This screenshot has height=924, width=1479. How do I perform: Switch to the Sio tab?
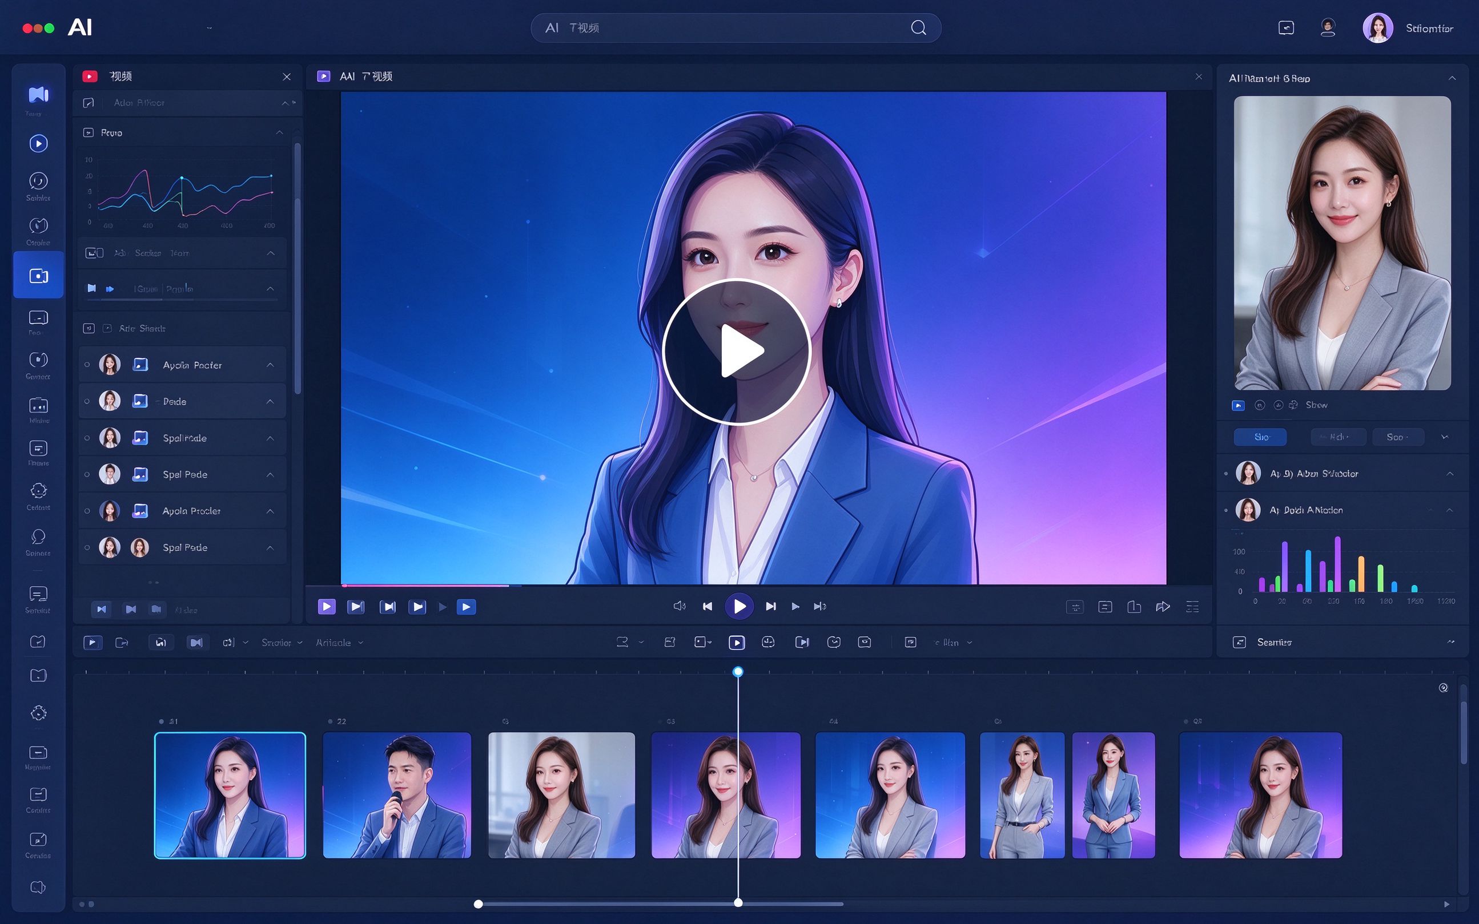pyautogui.click(x=1260, y=437)
